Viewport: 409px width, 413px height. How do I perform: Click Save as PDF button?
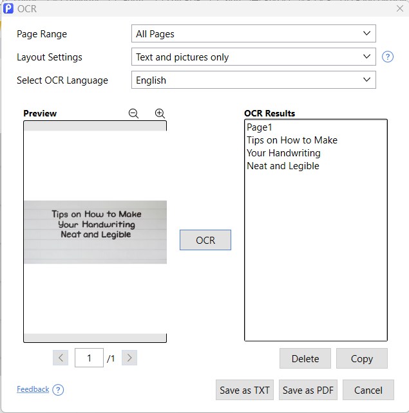pyautogui.click(x=308, y=390)
